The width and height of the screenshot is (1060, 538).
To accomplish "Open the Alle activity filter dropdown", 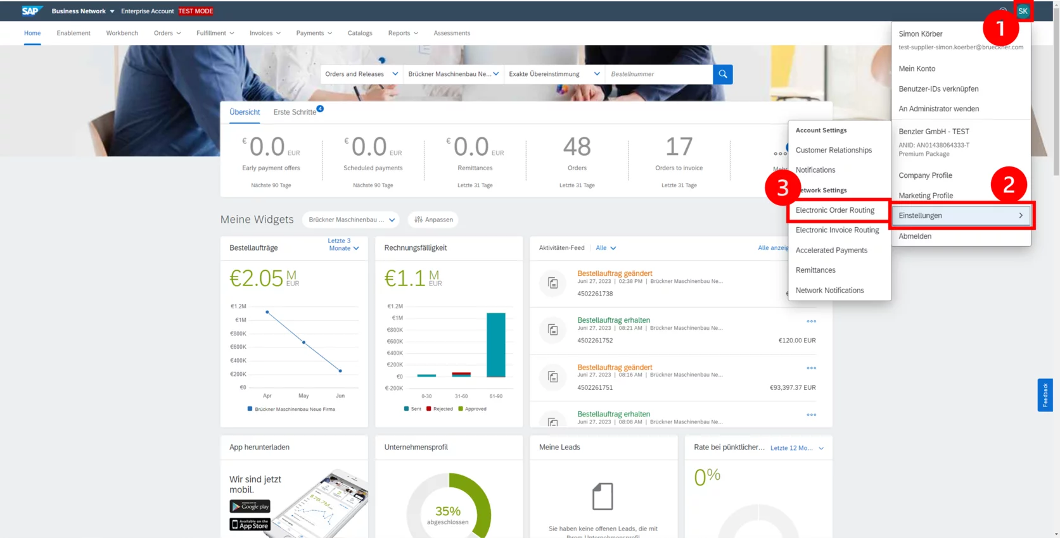I will (606, 248).
